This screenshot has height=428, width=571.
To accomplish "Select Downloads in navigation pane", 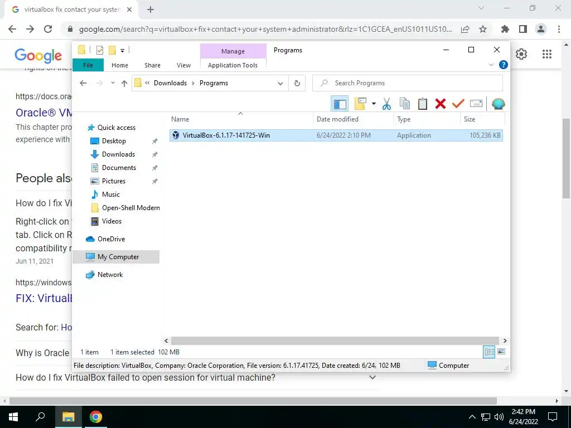I will 118,154.
